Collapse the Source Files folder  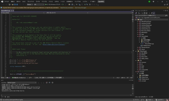pos(139,42)
